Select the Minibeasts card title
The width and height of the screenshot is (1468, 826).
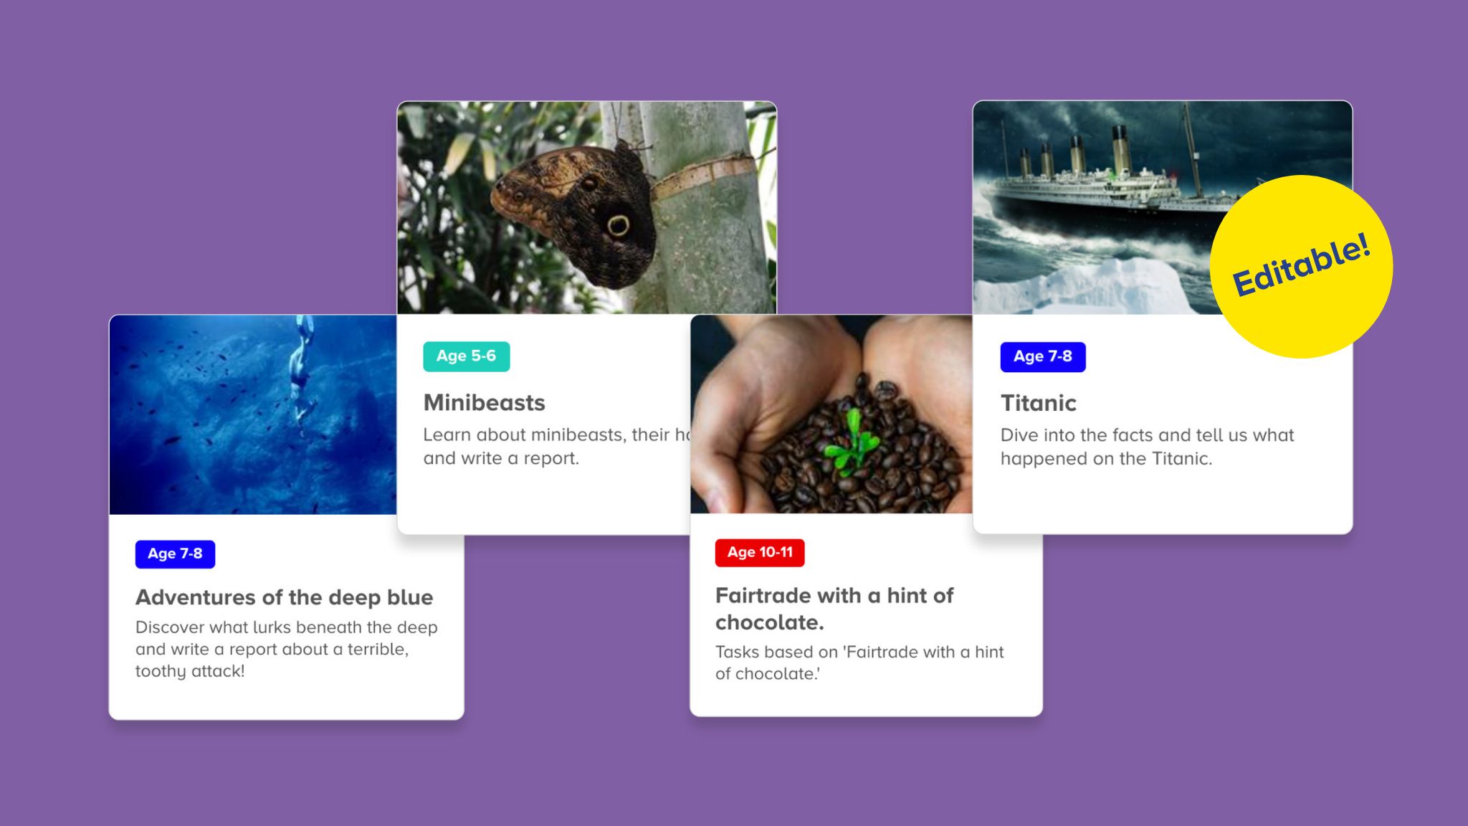[485, 402]
